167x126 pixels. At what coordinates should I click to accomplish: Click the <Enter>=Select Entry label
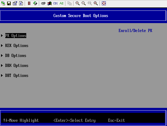(x=74, y=120)
